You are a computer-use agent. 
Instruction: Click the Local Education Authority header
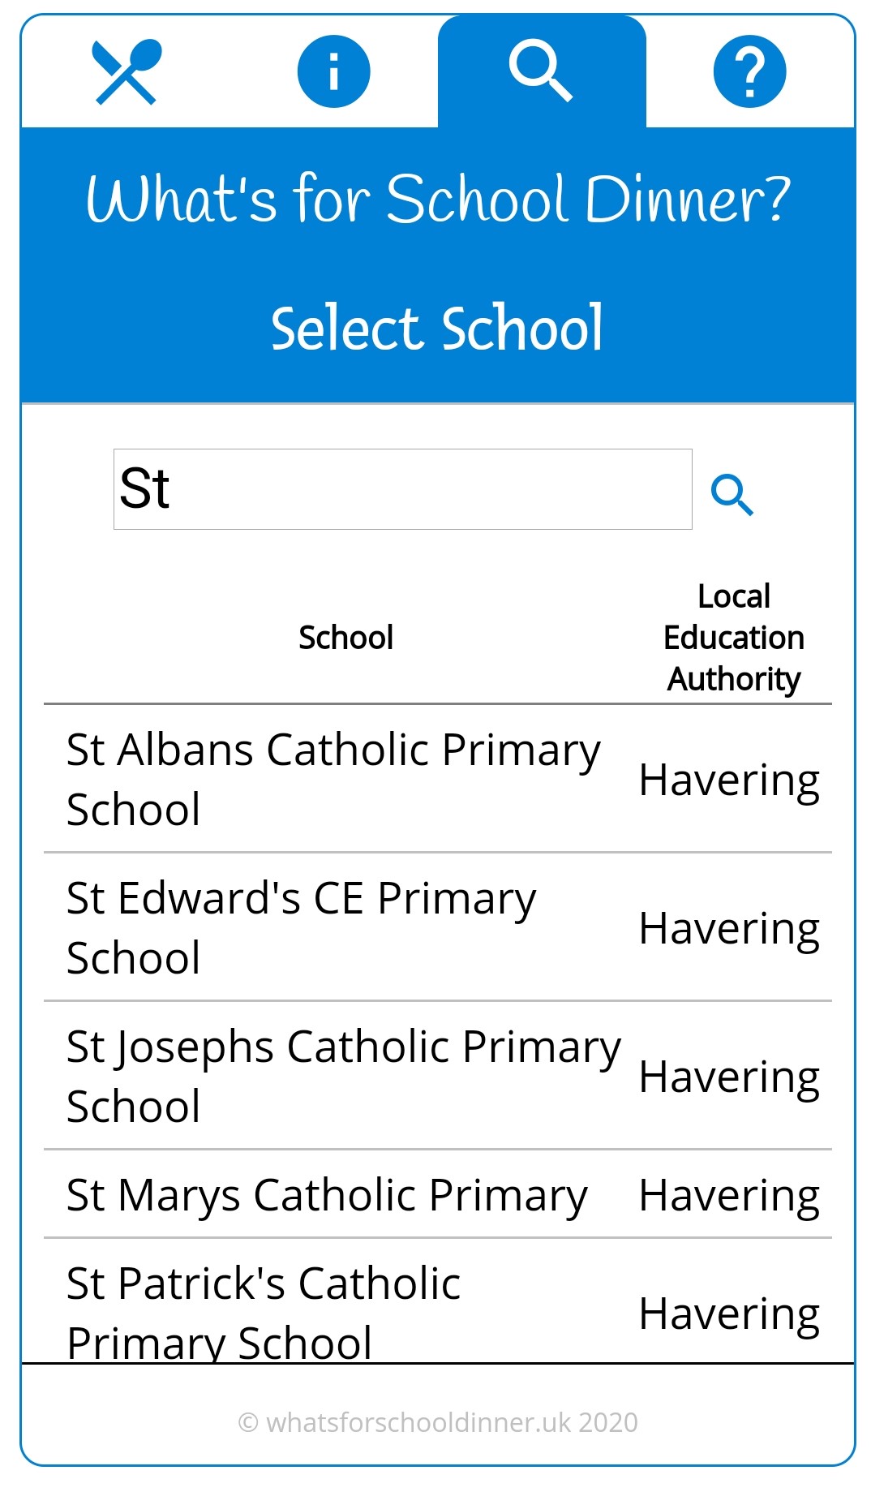coord(733,638)
